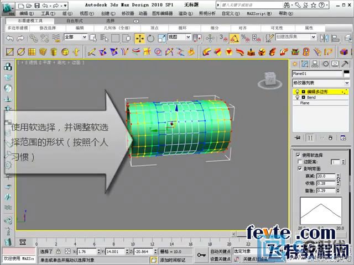Screen dimensions: 354x265
Task: Toggle the Spinner Snap button
Action: pos(256,38)
